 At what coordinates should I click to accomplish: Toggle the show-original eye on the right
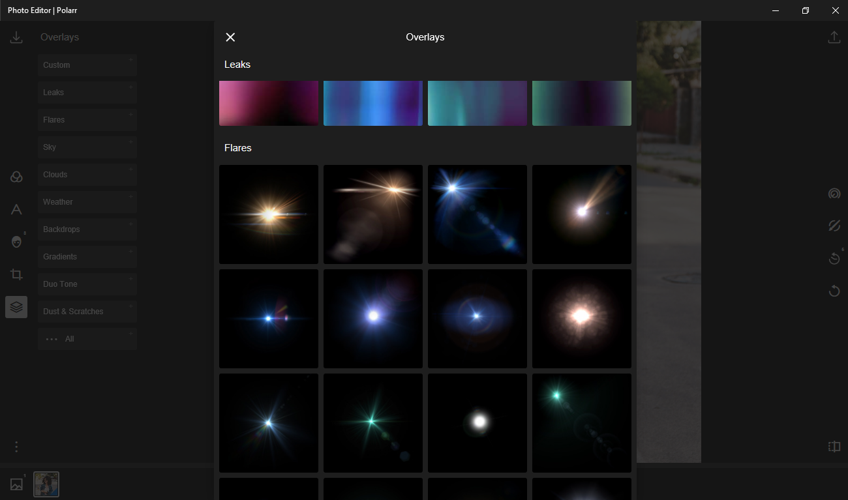tap(834, 226)
